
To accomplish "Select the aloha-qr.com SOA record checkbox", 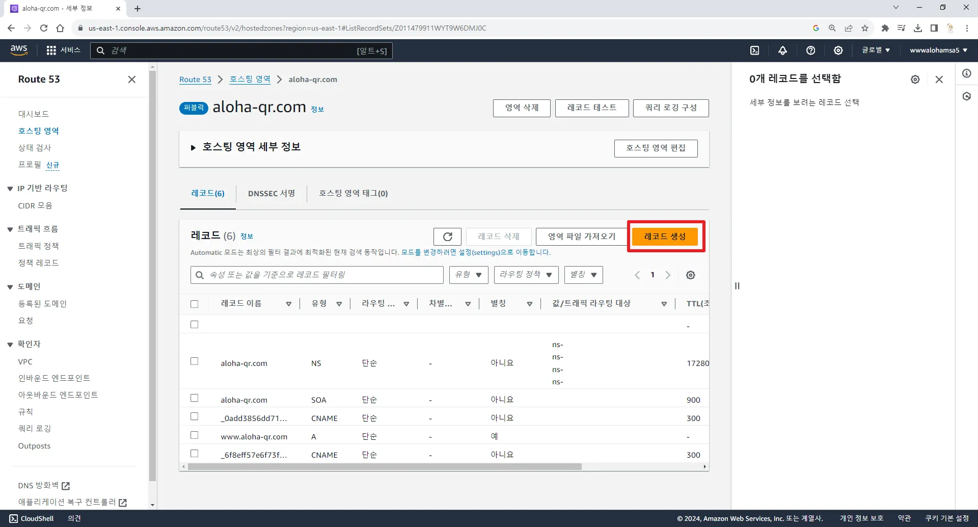I will pyautogui.click(x=194, y=398).
